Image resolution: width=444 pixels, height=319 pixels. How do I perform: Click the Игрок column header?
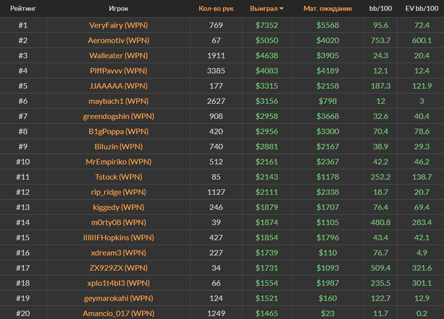point(118,10)
